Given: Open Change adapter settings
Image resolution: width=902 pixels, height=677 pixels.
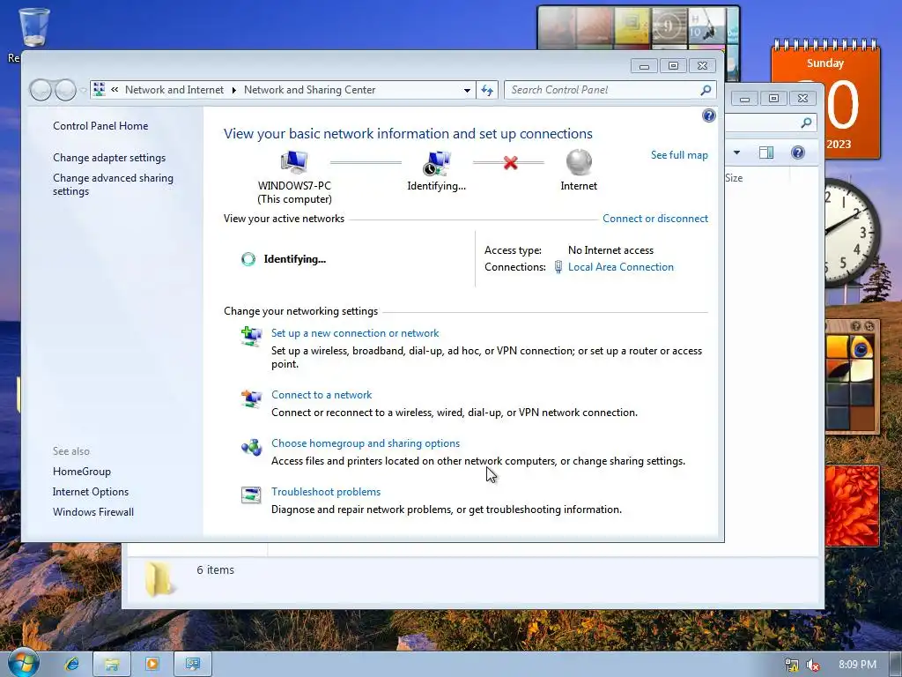Looking at the screenshot, I should click(x=109, y=157).
